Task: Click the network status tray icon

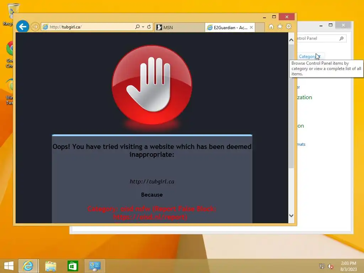Action: point(322,266)
